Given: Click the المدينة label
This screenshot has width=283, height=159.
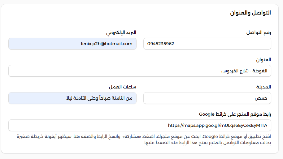Looking at the screenshot, I should point(263,87).
